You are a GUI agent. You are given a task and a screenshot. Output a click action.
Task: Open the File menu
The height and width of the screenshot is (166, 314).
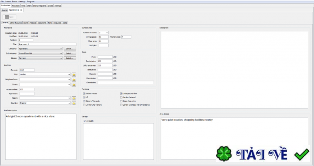click(x=2, y=2)
